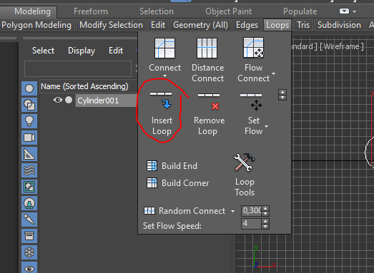
Task: Open the Edges ribbon panel
Action: click(x=247, y=25)
